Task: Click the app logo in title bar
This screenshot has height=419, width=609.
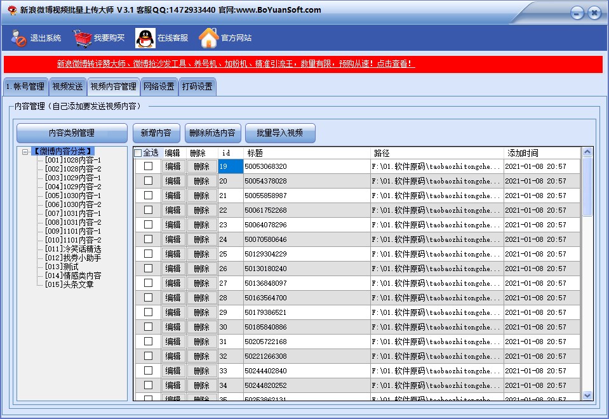Action: [x=13, y=10]
